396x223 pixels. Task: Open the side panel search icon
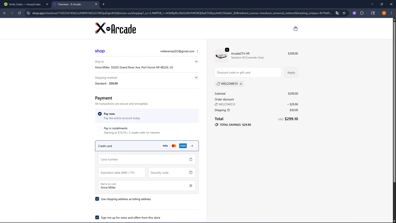click(373, 13)
